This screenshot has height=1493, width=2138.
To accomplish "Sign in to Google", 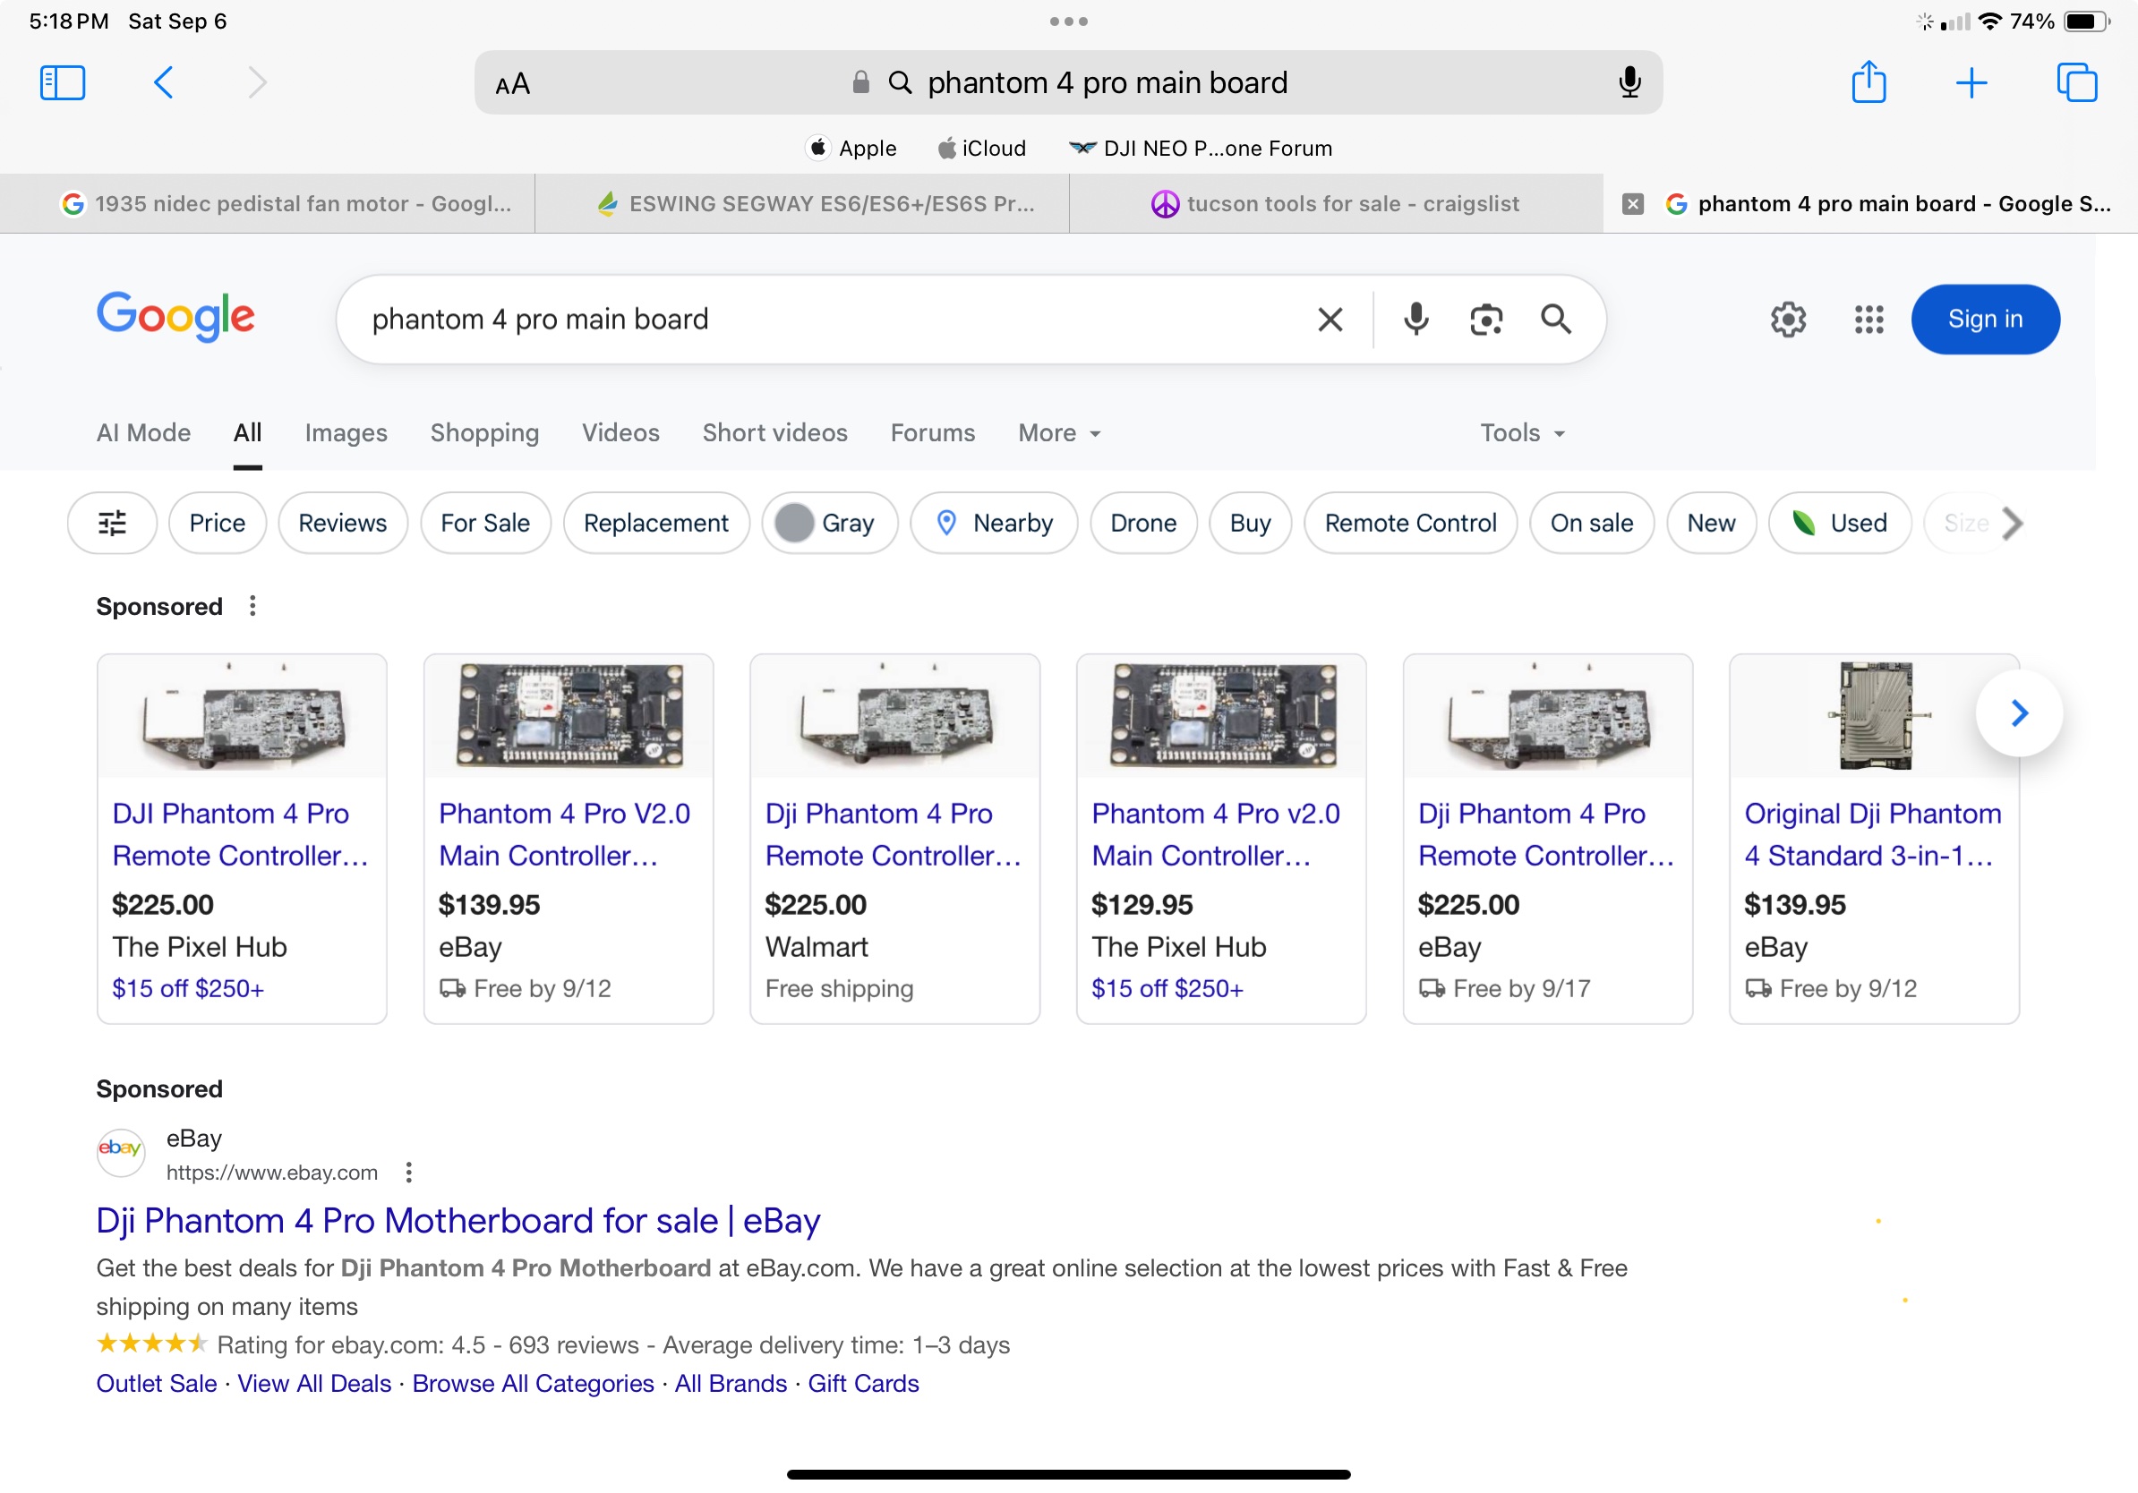I will tap(1984, 320).
